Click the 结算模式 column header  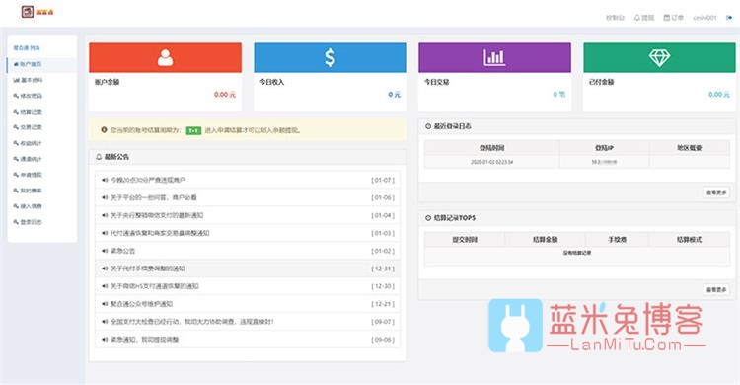coord(690,240)
